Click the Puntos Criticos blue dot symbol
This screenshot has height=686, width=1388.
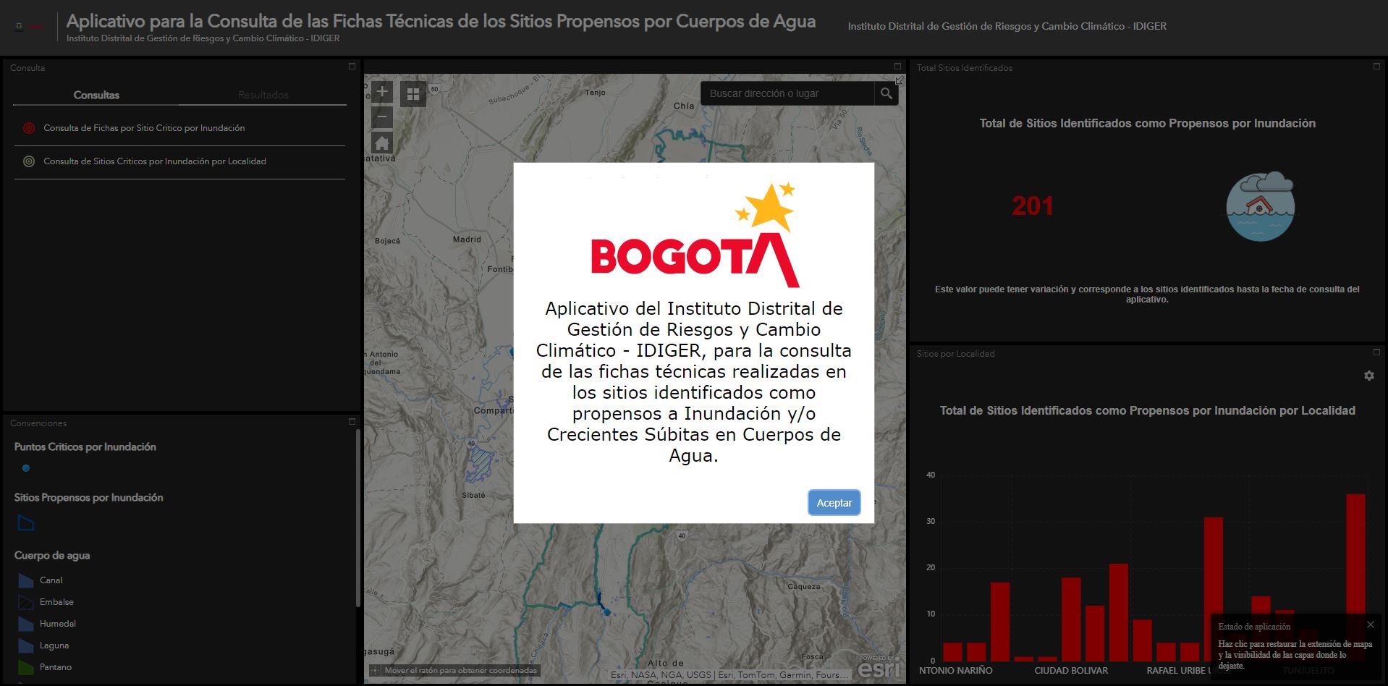(x=26, y=468)
